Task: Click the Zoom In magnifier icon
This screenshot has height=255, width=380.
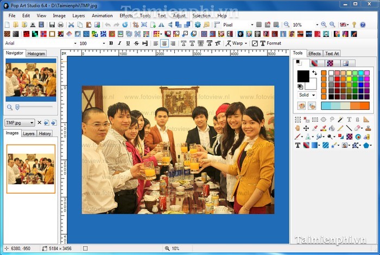Action: tap(324, 25)
